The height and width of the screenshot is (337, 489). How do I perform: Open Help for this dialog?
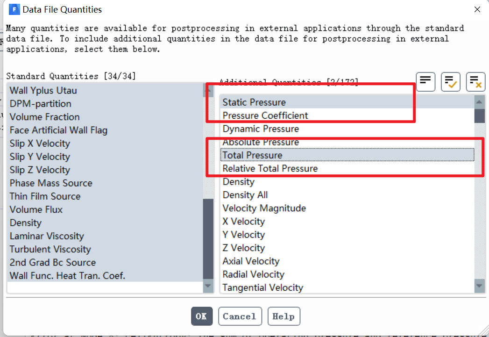[x=283, y=316]
